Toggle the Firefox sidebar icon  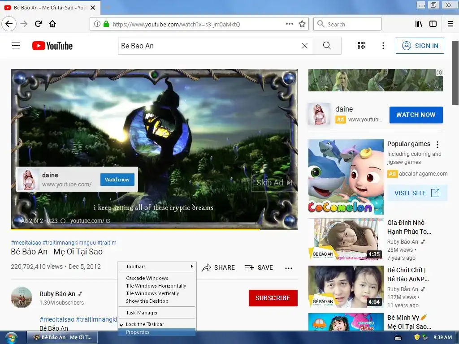[433, 24]
